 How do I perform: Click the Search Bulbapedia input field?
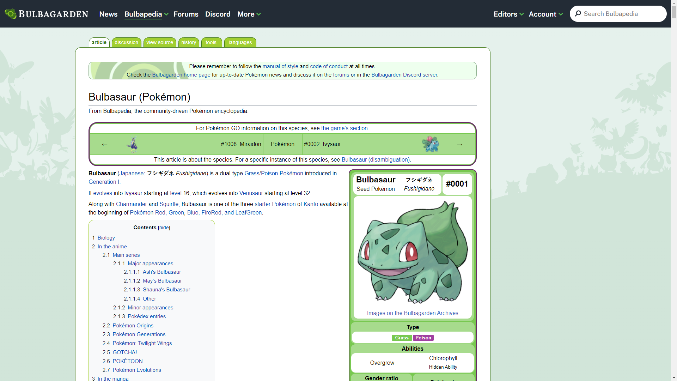621,14
